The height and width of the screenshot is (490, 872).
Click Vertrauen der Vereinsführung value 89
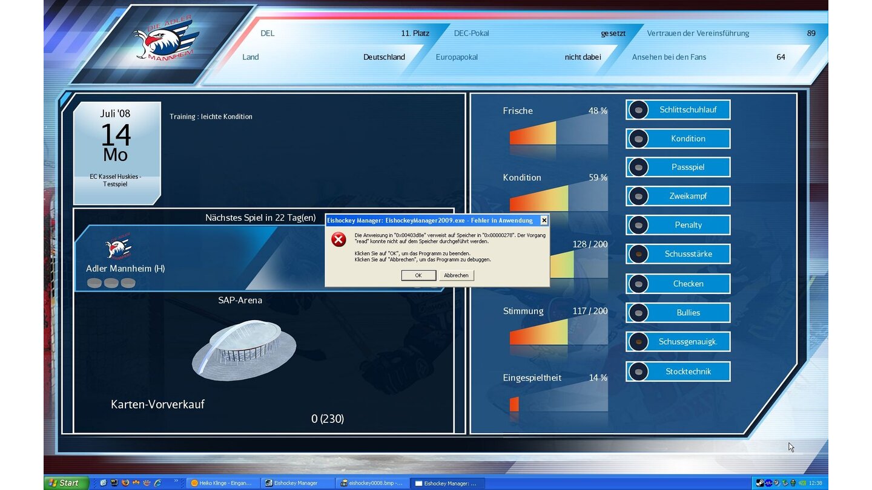[811, 33]
